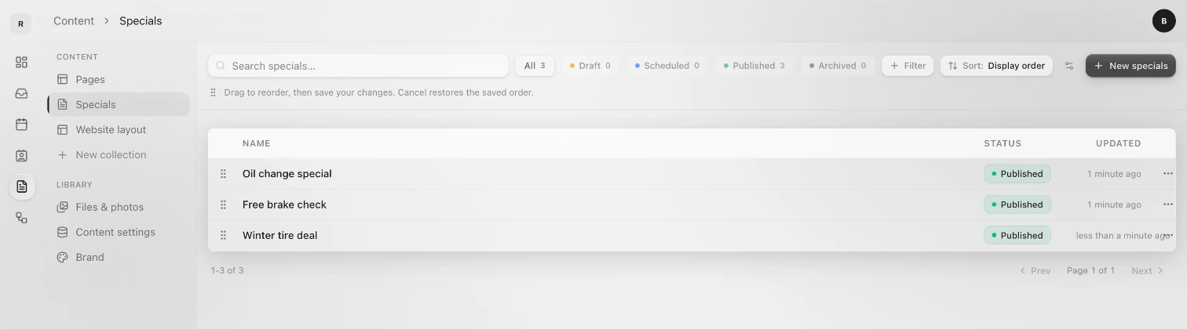Click the Page 1 of 1 indicator
The image size is (1187, 329).
coord(1090,270)
